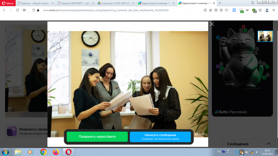This screenshot has width=278, height=156.
Task: Click 'Позвонить через Авито' green button
Action: coord(97,137)
